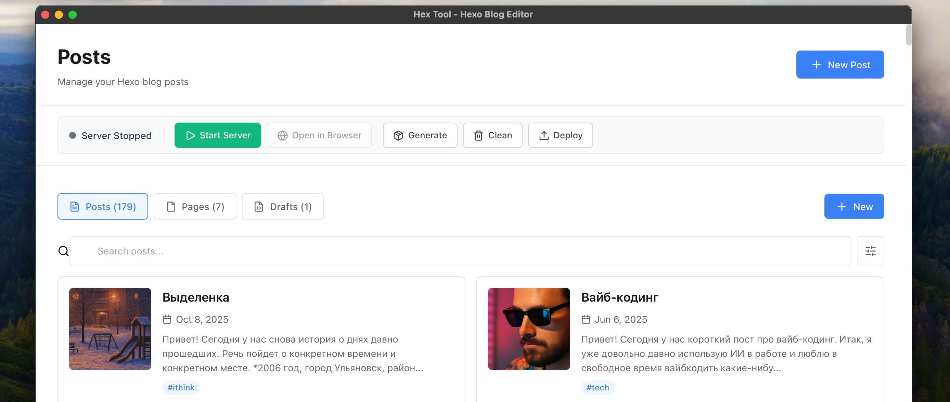Image resolution: width=950 pixels, height=402 pixels.
Task: Switch to the Pages (7) tab
Action: pyautogui.click(x=195, y=207)
